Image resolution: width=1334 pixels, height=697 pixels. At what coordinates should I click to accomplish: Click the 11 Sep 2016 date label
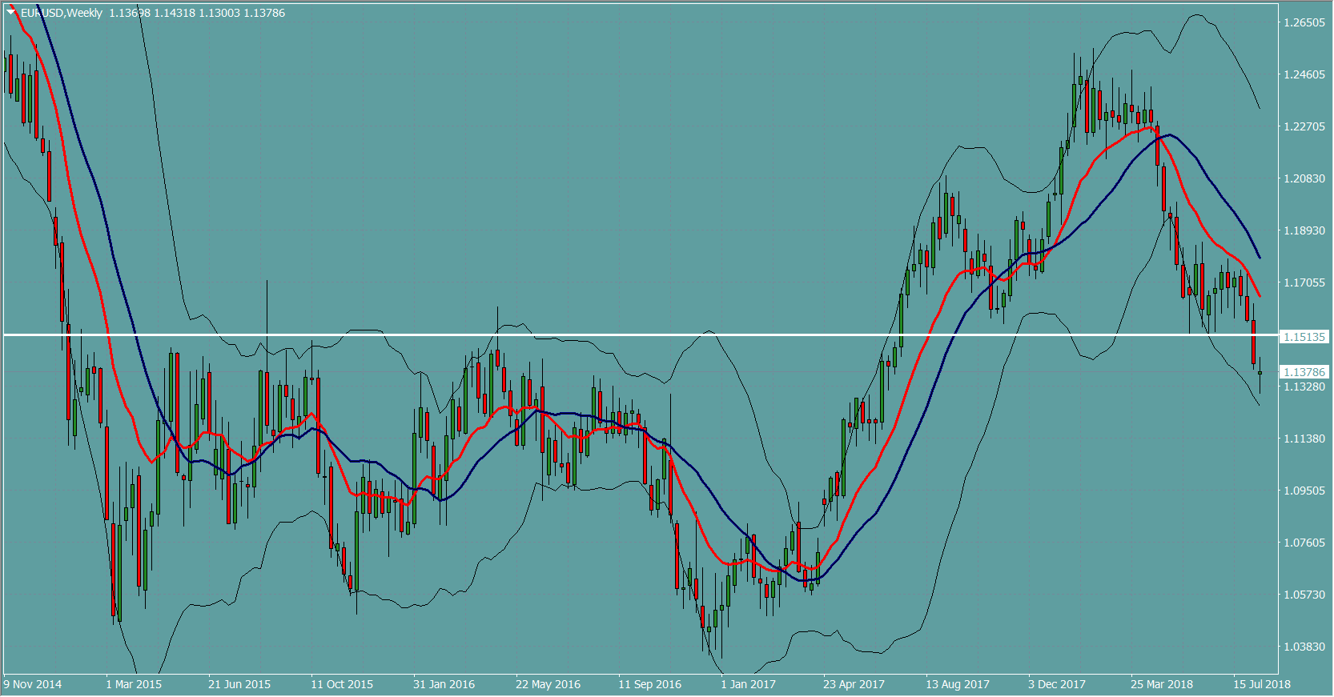pyautogui.click(x=649, y=684)
